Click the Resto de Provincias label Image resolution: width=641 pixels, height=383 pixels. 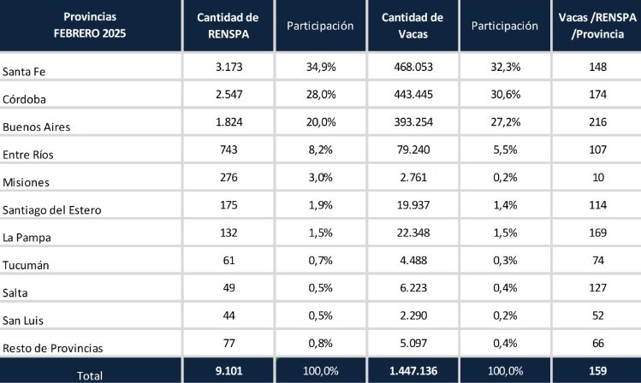pyautogui.click(x=53, y=348)
